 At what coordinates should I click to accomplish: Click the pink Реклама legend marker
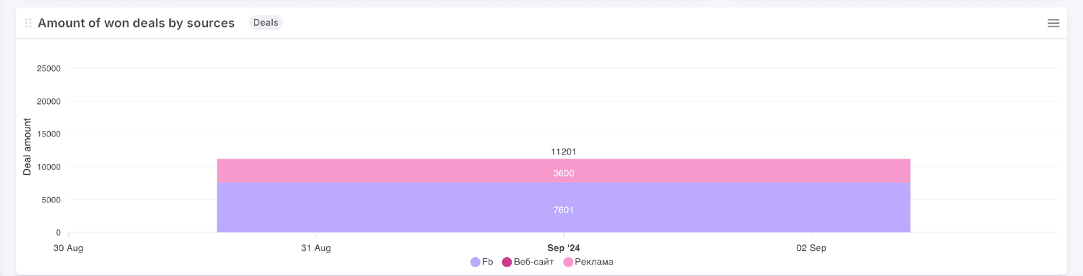[x=568, y=262]
